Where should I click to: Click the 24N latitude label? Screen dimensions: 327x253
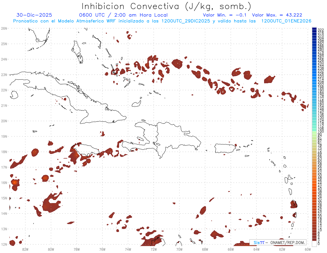[4, 59]
